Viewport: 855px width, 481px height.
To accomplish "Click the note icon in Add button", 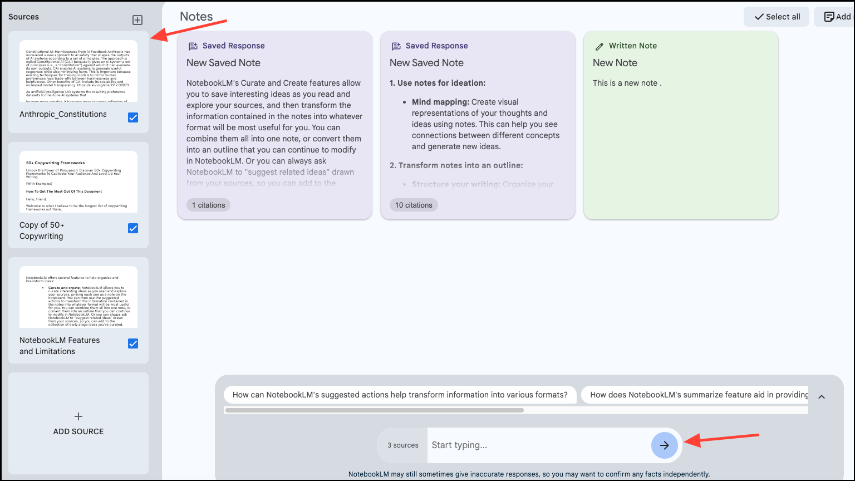I will pyautogui.click(x=829, y=17).
